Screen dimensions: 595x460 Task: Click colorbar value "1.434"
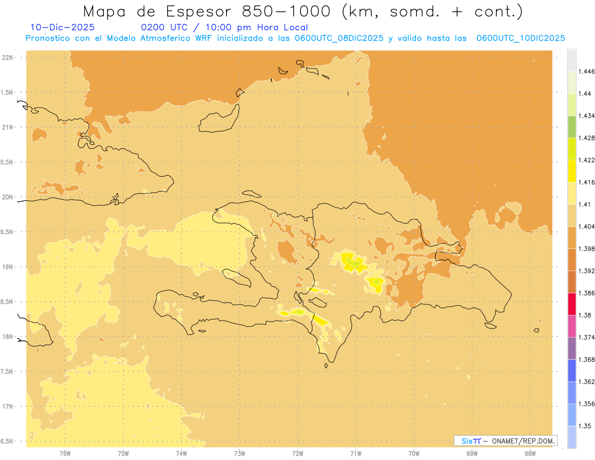[587, 116]
